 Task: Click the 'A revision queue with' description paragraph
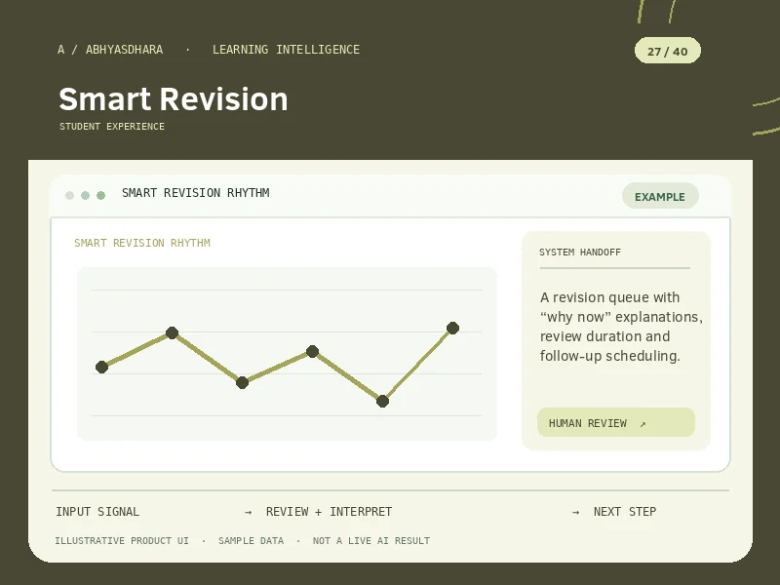(x=621, y=327)
